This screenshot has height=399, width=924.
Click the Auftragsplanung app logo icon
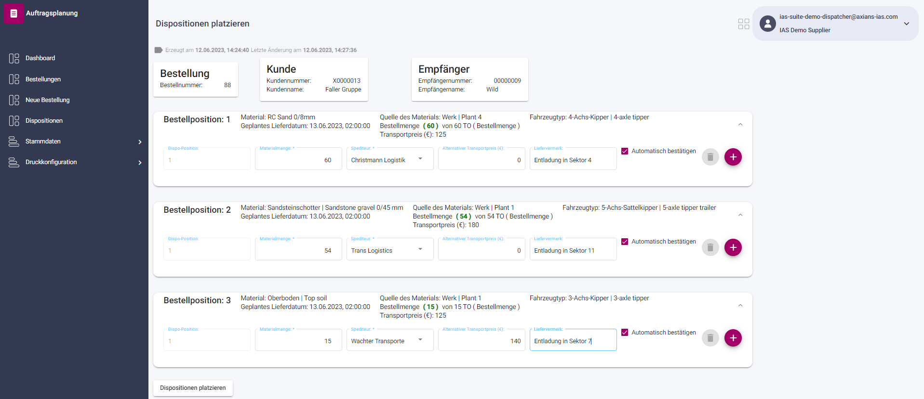point(13,13)
